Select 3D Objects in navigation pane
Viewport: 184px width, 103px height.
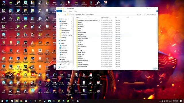[x=64, y=46]
